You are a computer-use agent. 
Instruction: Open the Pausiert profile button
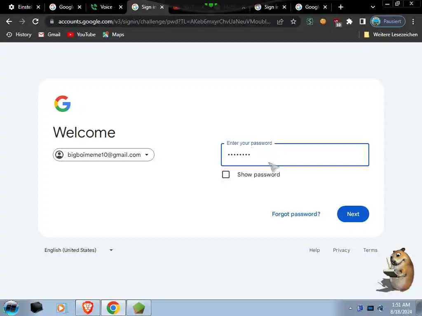pos(387,21)
